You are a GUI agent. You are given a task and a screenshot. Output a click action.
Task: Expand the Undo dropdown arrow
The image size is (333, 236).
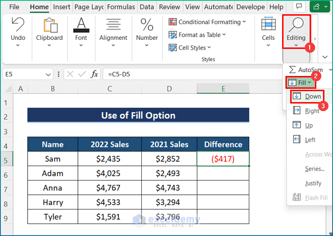18,46
